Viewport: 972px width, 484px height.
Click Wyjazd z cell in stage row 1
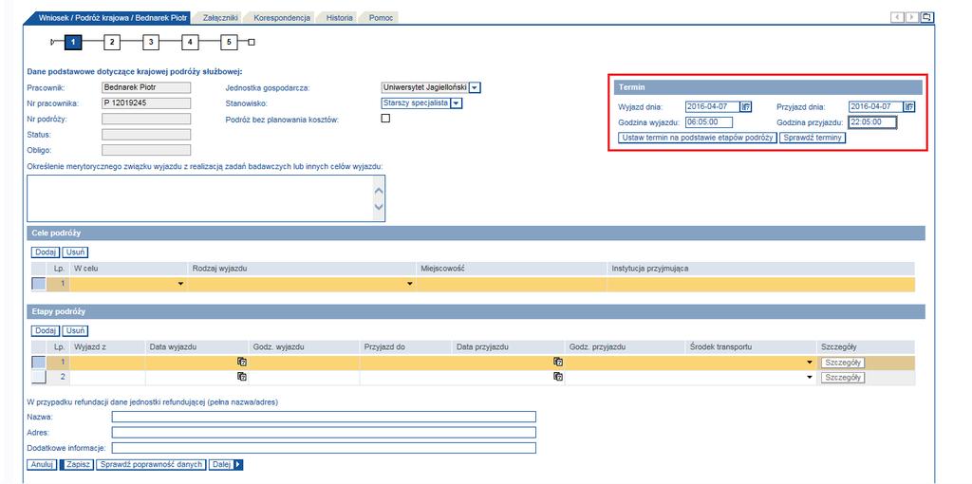pyautogui.click(x=108, y=363)
